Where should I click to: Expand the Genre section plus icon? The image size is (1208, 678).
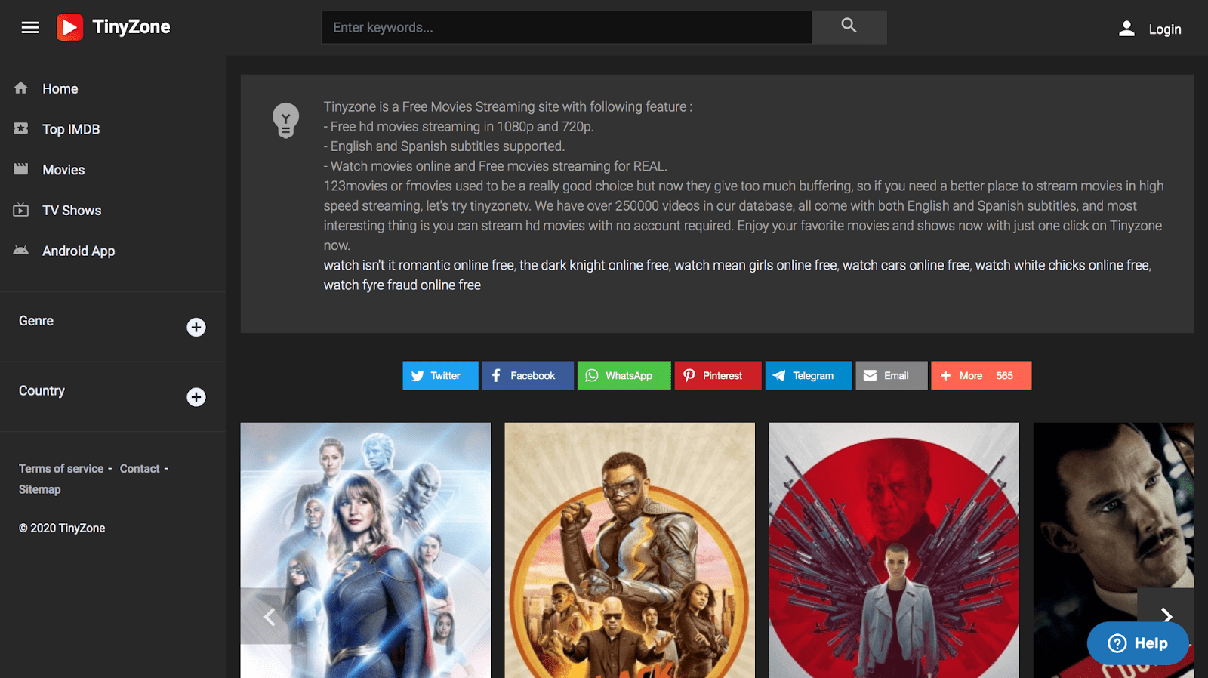[196, 327]
